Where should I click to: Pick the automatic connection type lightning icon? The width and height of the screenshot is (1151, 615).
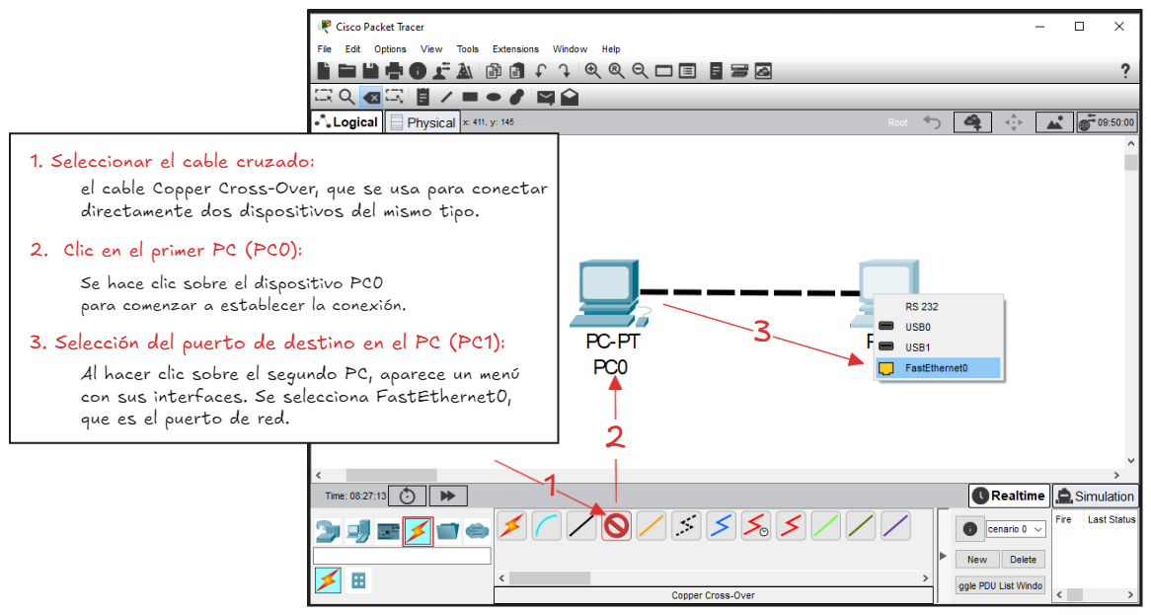(511, 526)
